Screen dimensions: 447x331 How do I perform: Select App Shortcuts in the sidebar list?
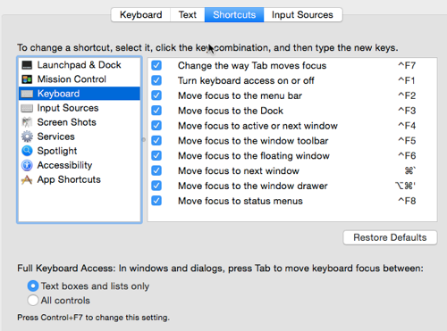click(80, 179)
